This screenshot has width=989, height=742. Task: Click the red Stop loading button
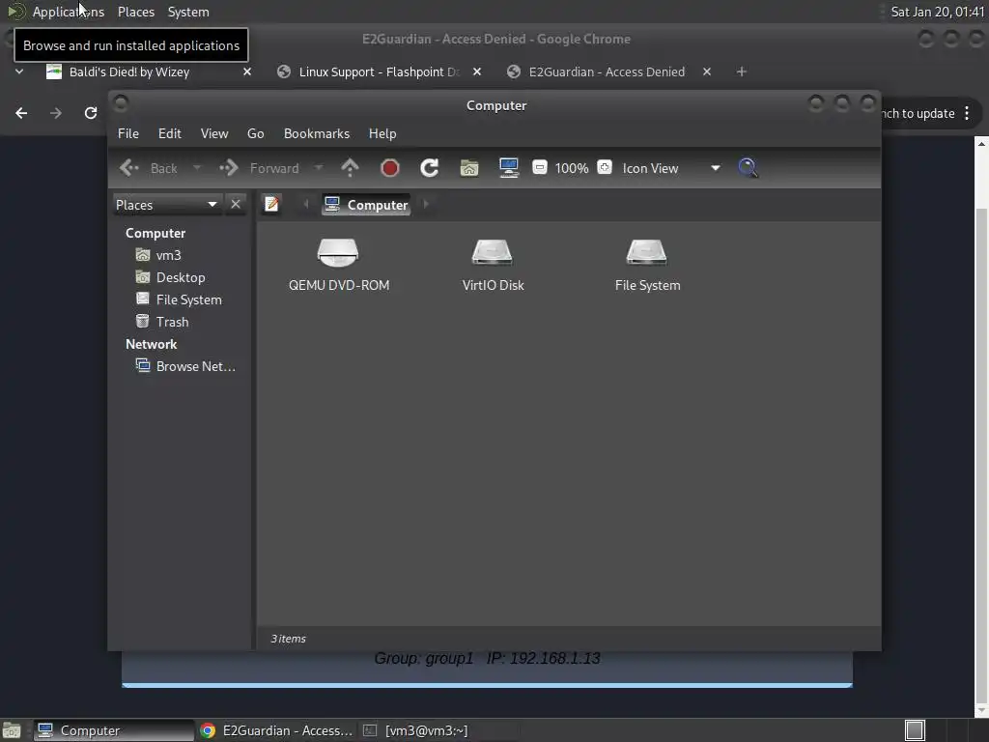pyautogui.click(x=390, y=168)
